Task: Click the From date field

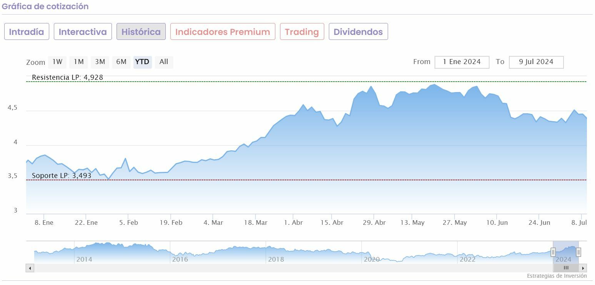Action: pyautogui.click(x=462, y=62)
